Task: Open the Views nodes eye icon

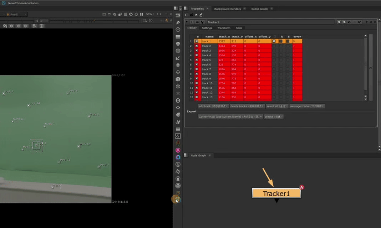Action: (x=178, y=108)
